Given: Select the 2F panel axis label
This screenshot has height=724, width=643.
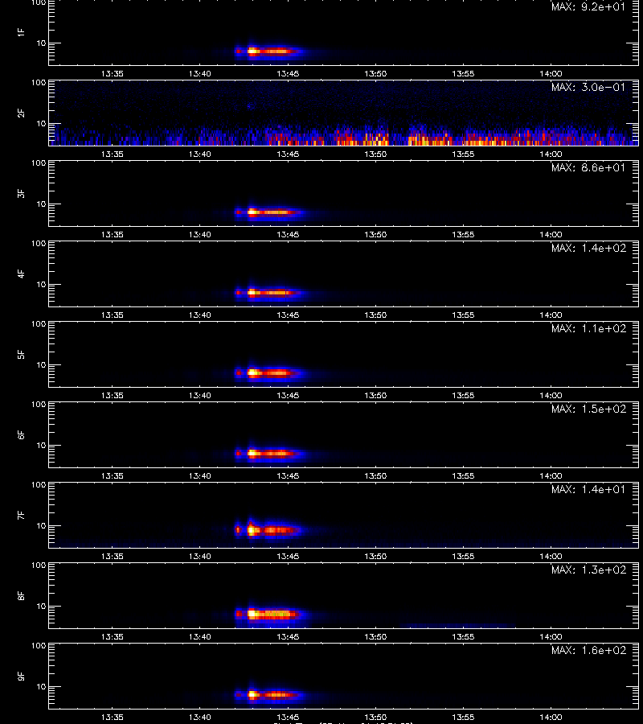Looking at the screenshot, I should [21, 113].
